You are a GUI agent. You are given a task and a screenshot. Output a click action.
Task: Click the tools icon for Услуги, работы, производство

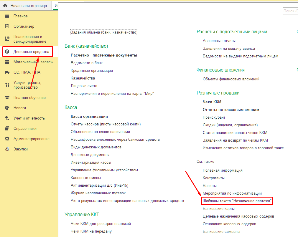pos(7,85)
